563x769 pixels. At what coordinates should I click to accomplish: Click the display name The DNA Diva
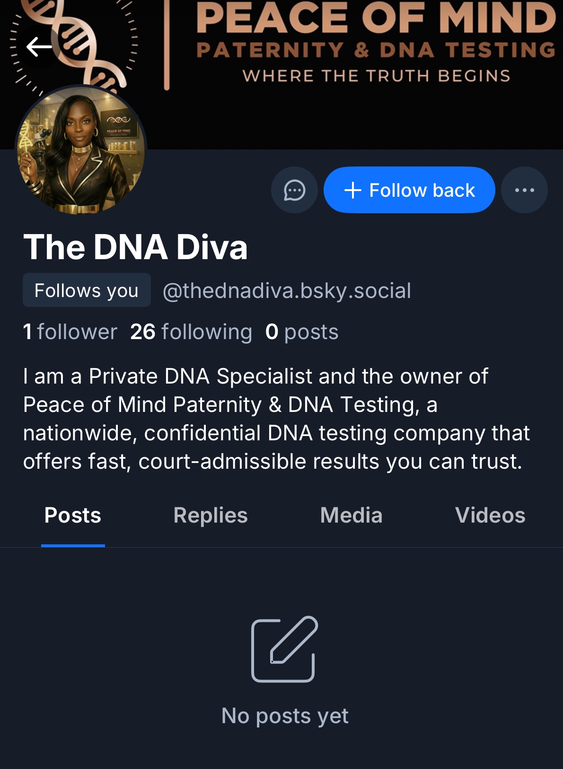[x=136, y=247]
